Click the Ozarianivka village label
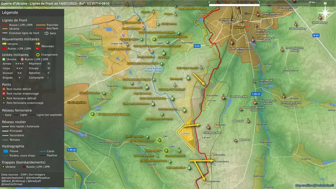The width and height of the screenshot is (336, 189). [214, 181]
